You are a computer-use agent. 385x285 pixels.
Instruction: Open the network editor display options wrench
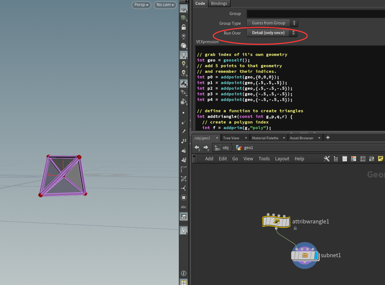(x=326, y=158)
